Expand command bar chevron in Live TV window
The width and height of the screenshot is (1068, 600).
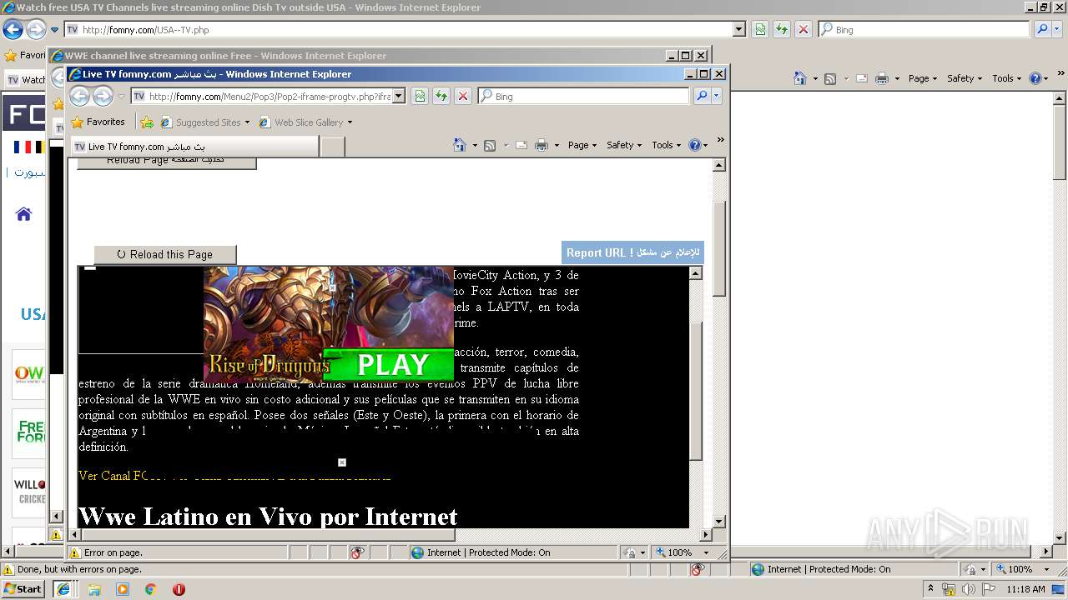(720, 140)
